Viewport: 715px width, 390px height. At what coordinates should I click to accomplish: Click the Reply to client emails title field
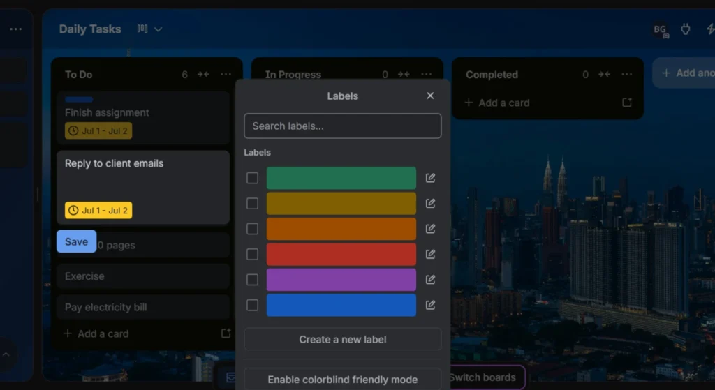pos(114,163)
